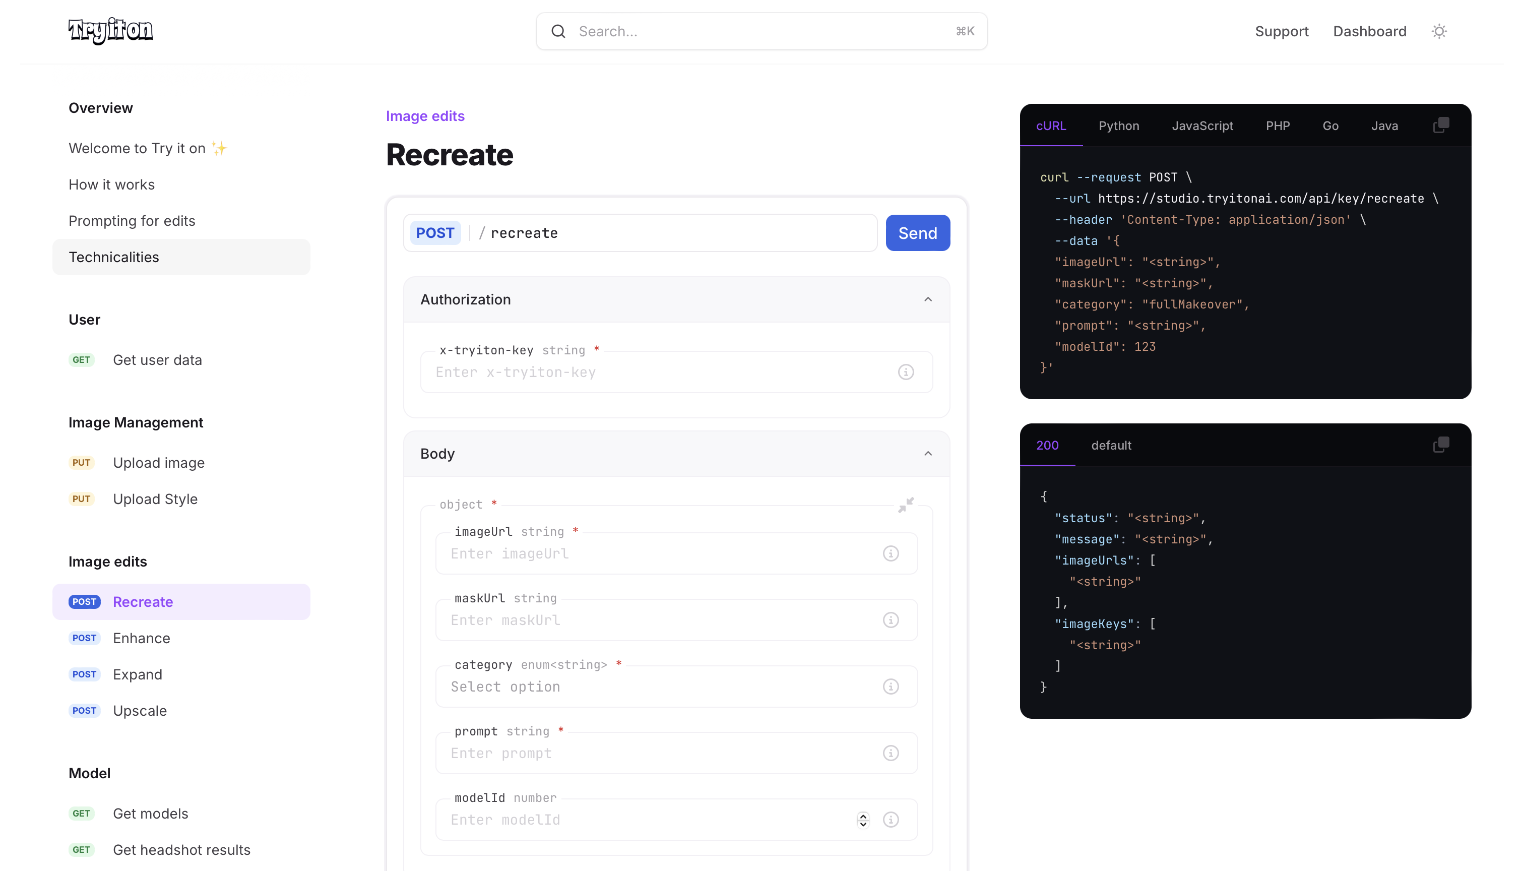1524x871 pixels.
Task: Switch to the Go code tab
Action: tap(1330, 126)
